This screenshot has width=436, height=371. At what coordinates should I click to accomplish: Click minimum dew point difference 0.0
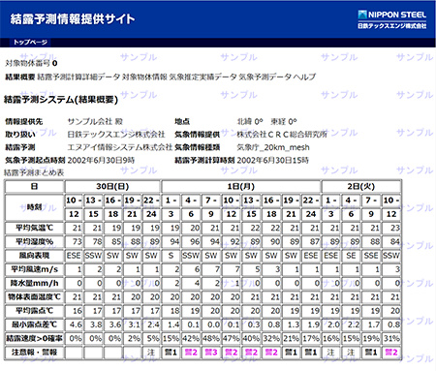coord(211,325)
